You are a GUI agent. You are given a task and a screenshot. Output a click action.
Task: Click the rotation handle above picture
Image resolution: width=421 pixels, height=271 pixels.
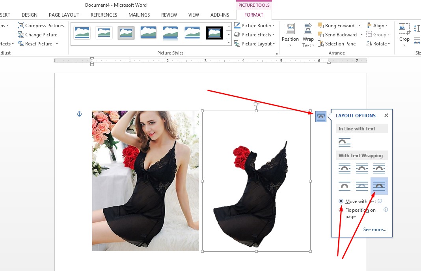(x=256, y=104)
